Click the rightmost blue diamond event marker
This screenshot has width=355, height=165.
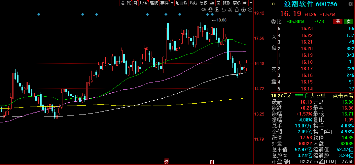tap(240, 15)
